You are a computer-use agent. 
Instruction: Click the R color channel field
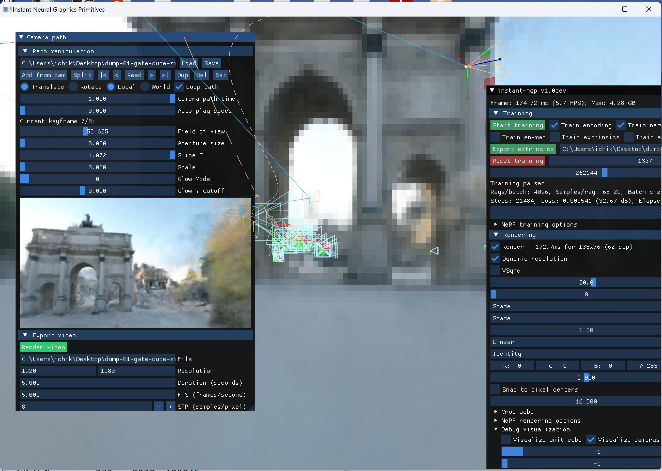(x=512, y=366)
